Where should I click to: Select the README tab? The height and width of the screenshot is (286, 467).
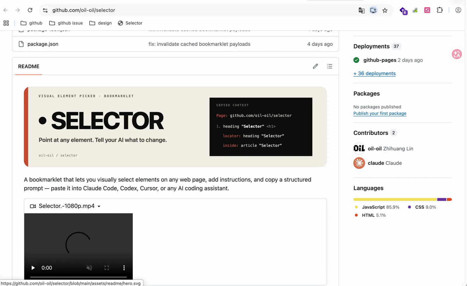click(x=29, y=66)
